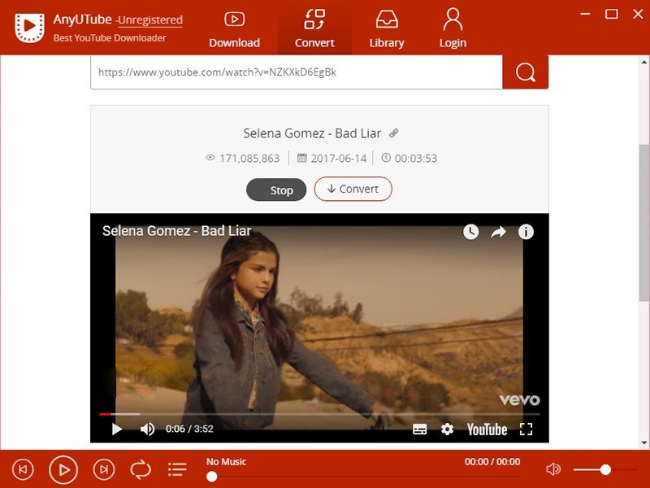Open the Download tab
Image resolution: width=650 pixels, height=488 pixels.
point(234,29)
